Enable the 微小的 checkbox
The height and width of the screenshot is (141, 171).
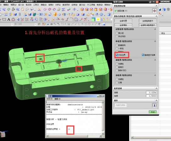coord(117,33)
